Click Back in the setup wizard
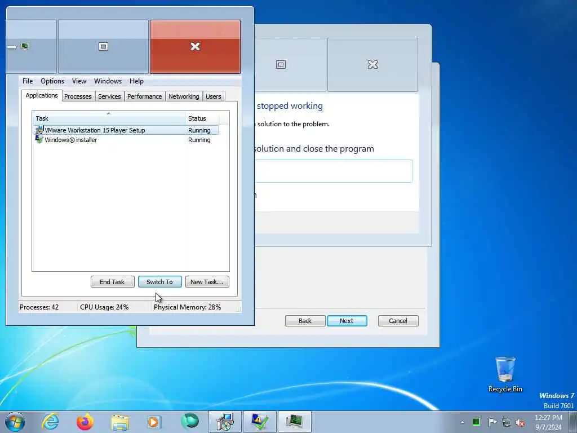This screenshot has width=577, height=433. click(x=305, y=321)
